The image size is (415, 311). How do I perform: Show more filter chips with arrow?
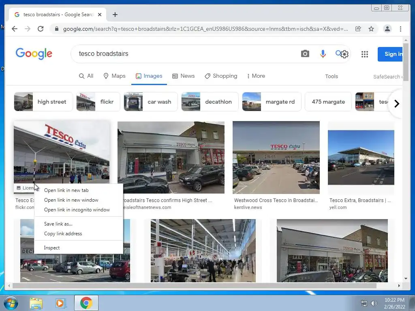[x=396, y=104]
